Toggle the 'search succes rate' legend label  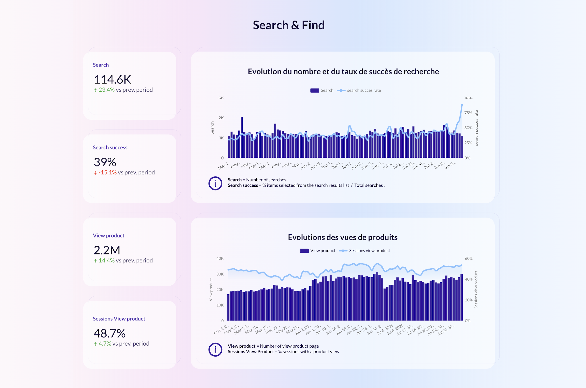coord(364,90)
